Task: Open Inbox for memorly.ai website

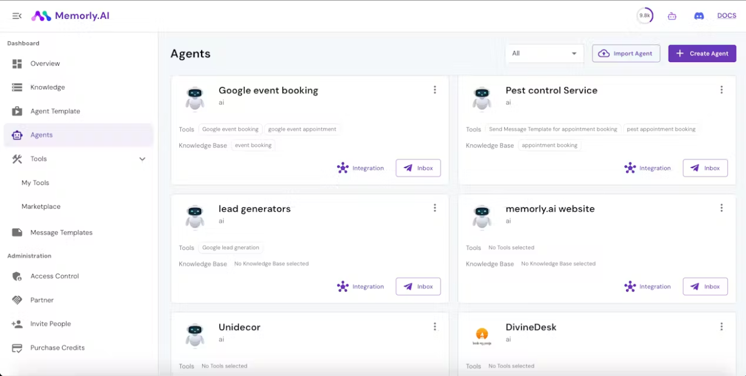Action: tap(705, 286)
